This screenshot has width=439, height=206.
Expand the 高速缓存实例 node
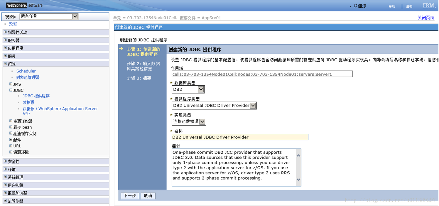click(11, 133)
